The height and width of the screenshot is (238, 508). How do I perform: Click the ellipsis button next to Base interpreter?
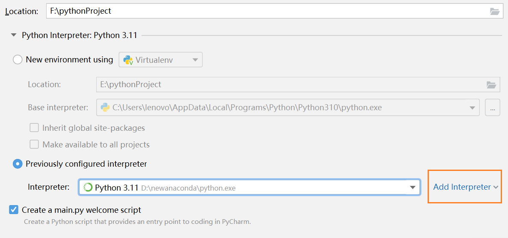pyautogui.click(x=493, y=108)
